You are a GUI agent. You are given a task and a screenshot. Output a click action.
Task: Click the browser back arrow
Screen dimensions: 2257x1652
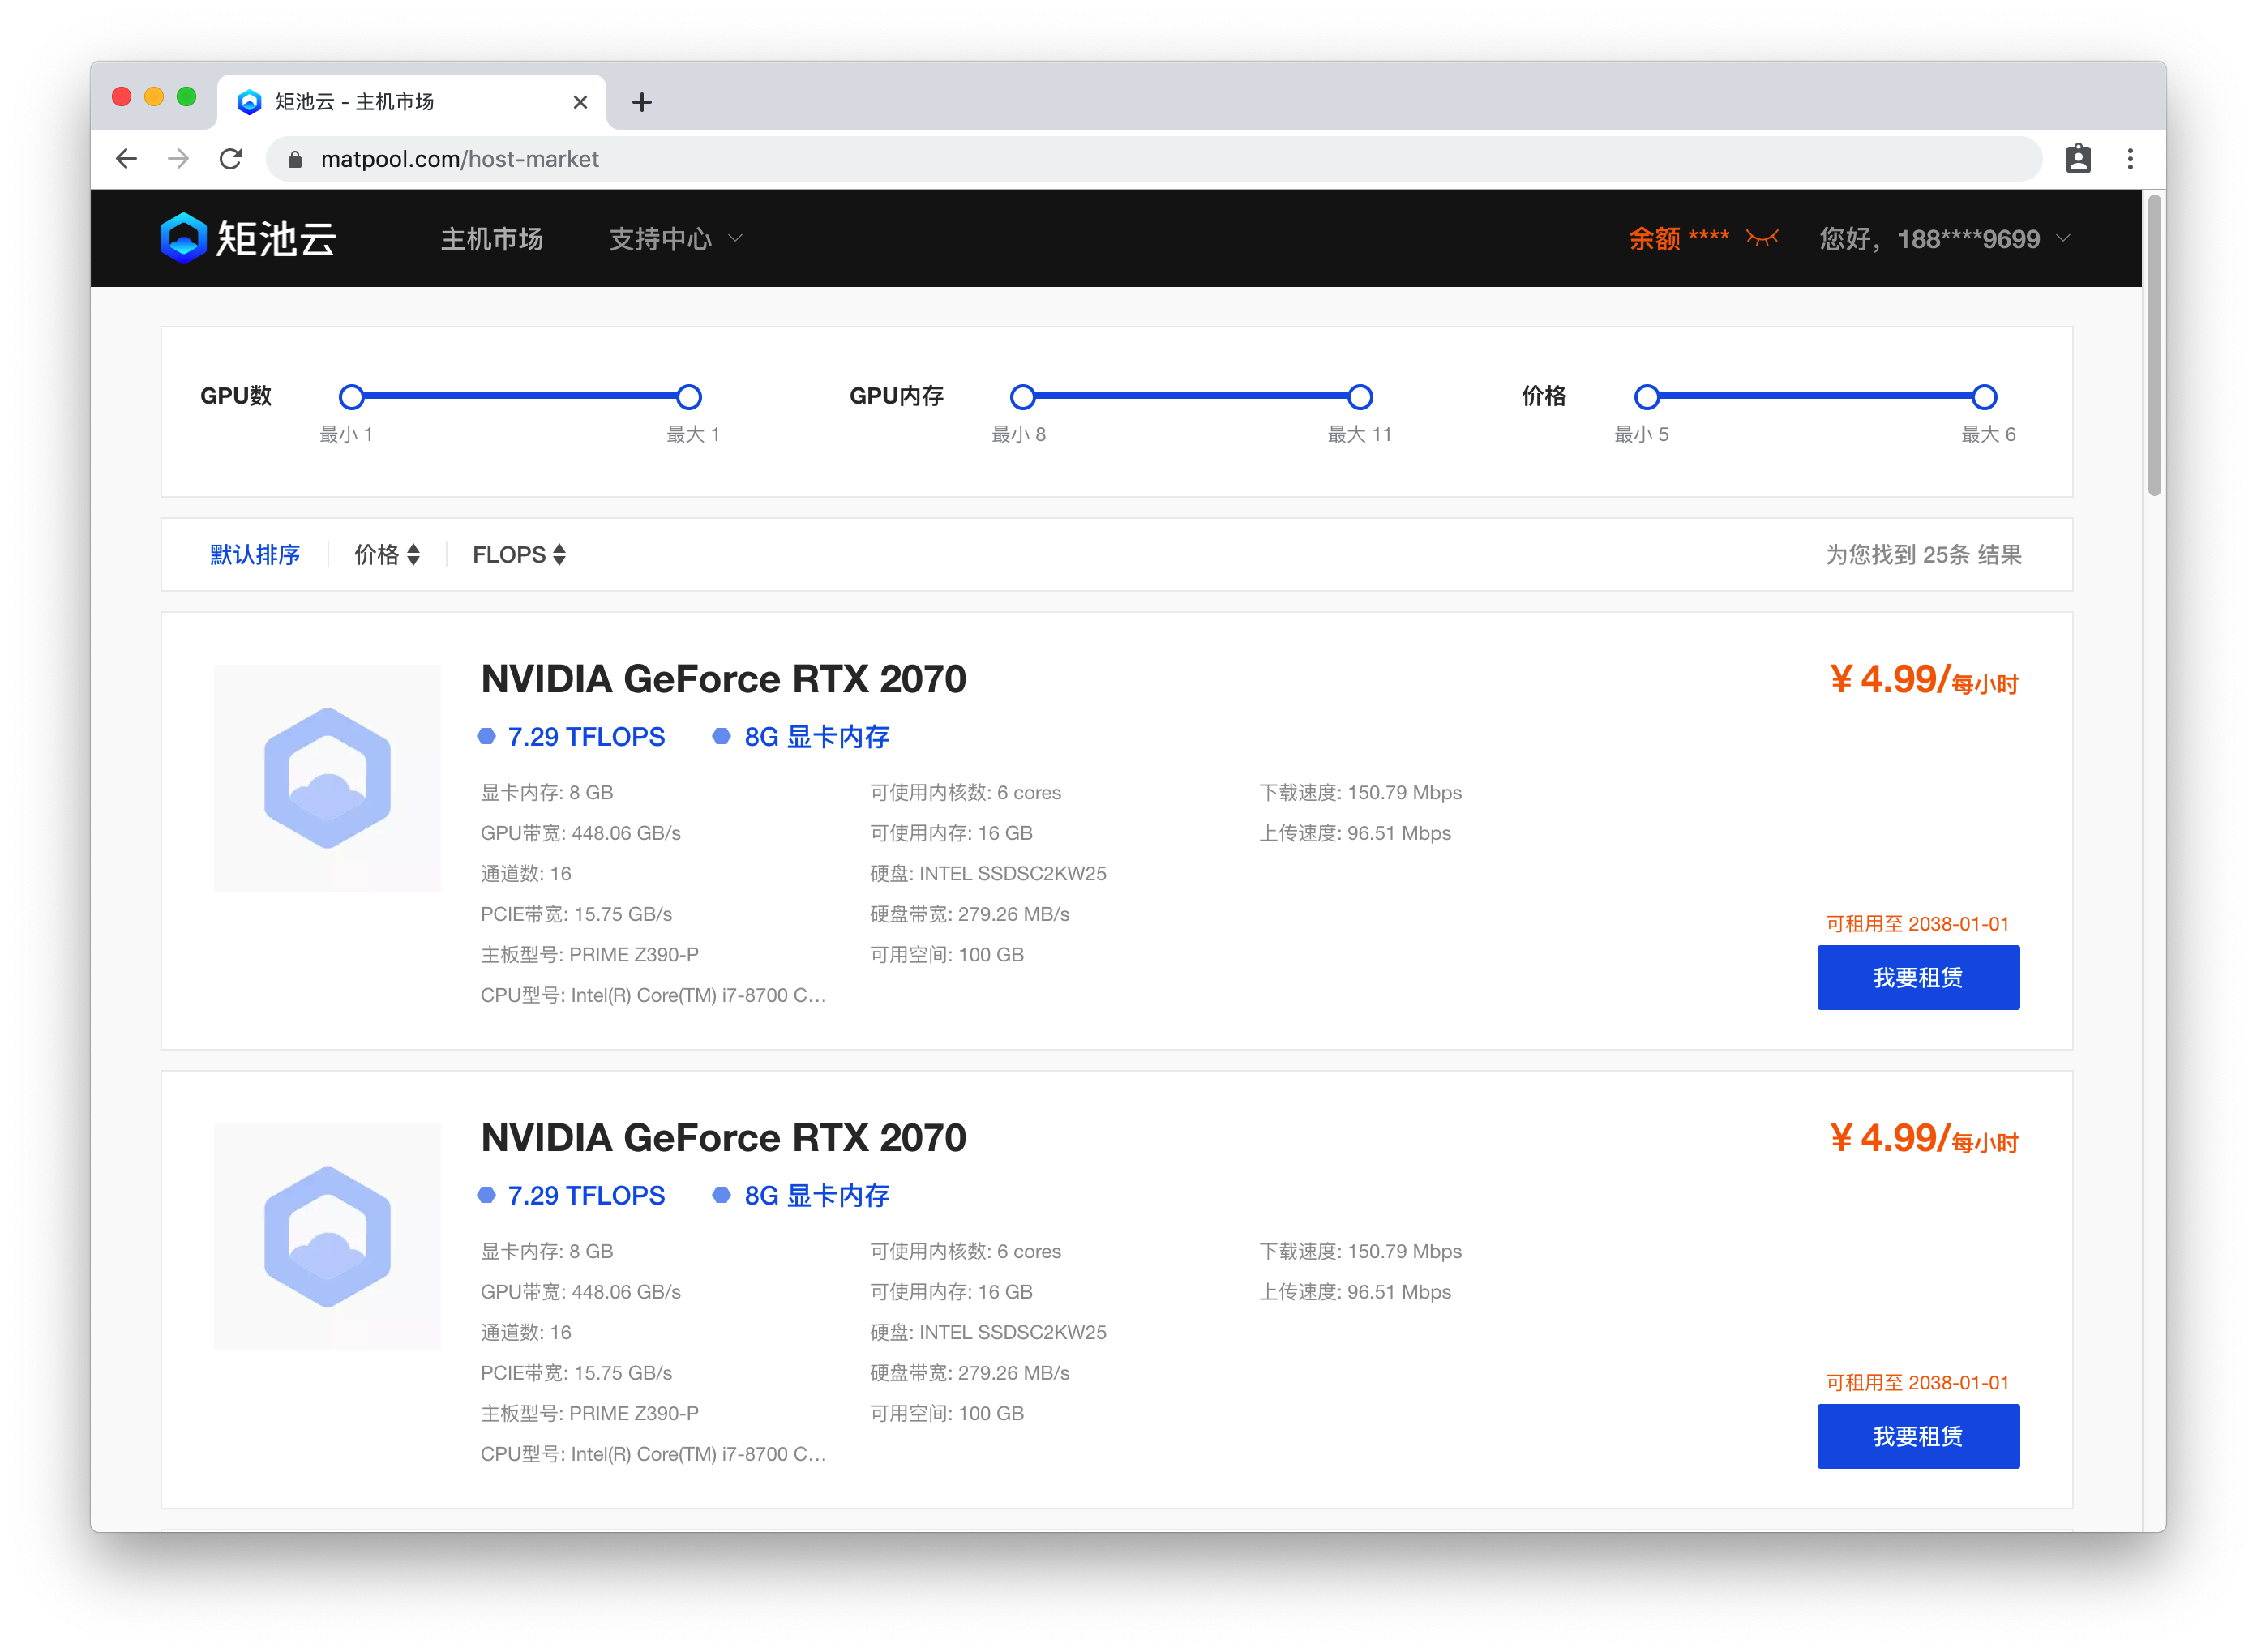pos(126,159)
